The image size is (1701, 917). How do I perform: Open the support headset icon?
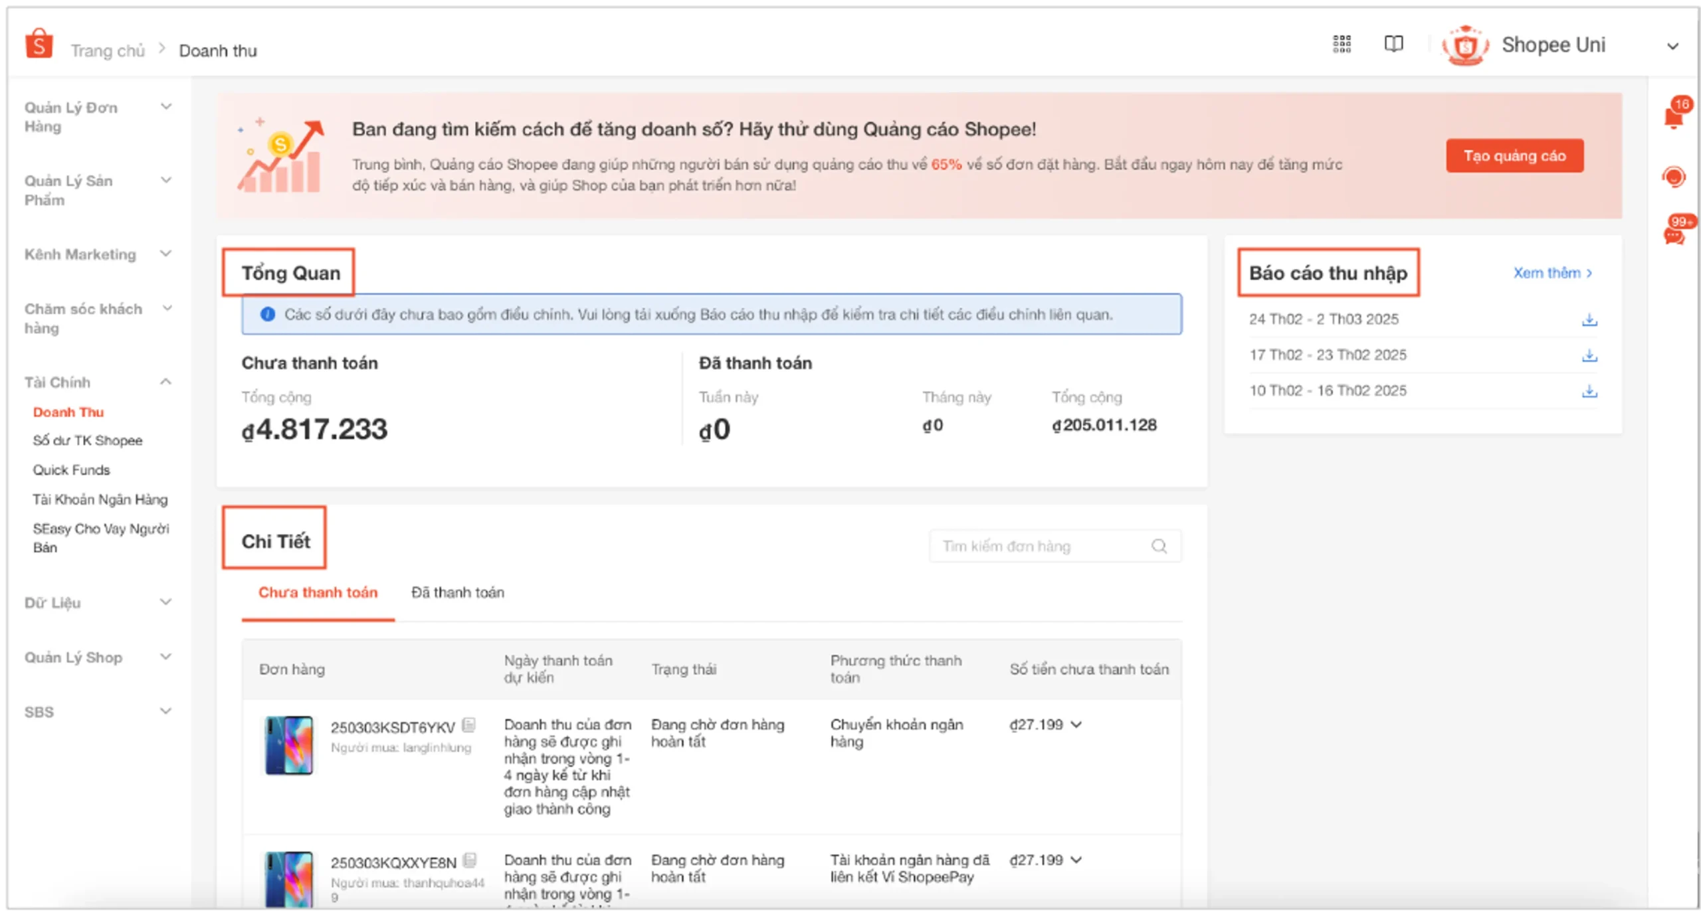[x=1673, y=177]
